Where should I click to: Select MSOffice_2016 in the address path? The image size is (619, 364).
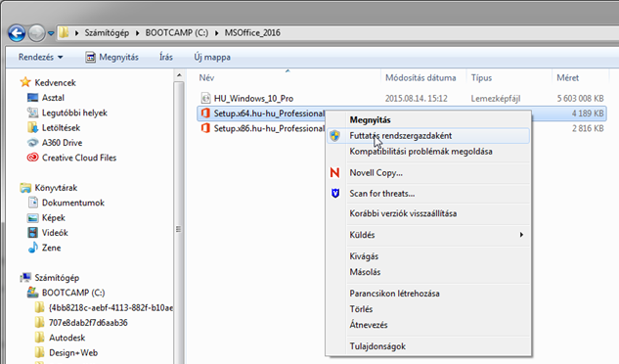(252, 33)
